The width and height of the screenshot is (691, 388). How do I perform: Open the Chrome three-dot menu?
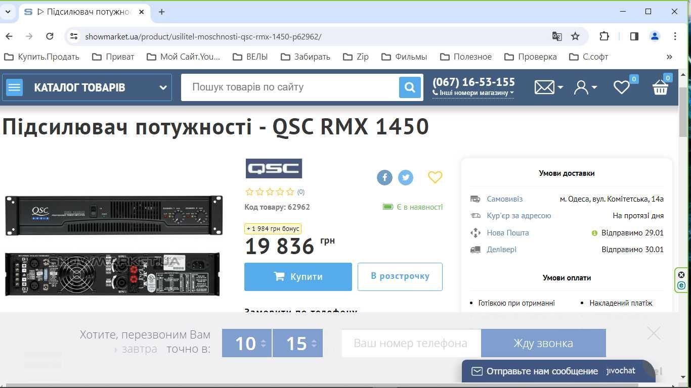tap(675, 36)
